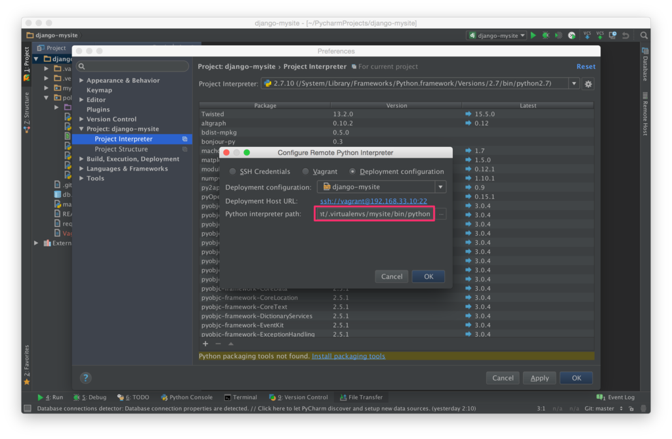Open Event Log in status bar
Viewport: 672px width, 439px height.
tap(616, 398)
